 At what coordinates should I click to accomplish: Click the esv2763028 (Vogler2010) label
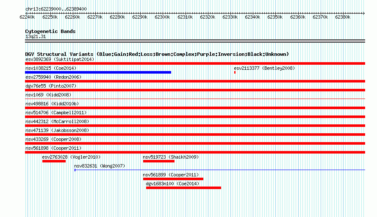coord(71,157)
